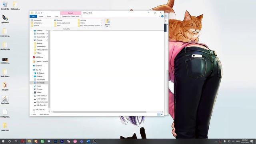Open Downloads under Quick access
This screenshot has width=256, height=144.
pyautogui.click(x=40, y=34)
